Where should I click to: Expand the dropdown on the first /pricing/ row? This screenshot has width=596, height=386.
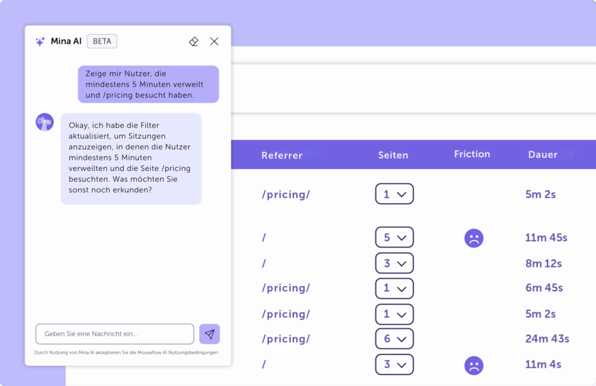395,194
